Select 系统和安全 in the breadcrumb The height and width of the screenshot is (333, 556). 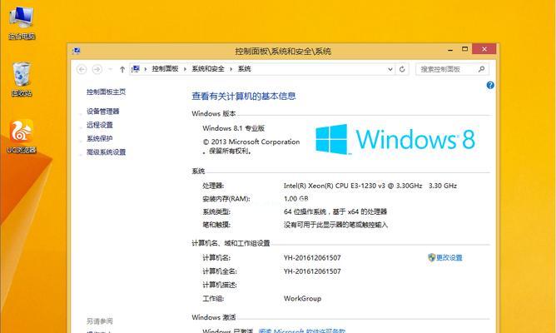coord(208,69)
